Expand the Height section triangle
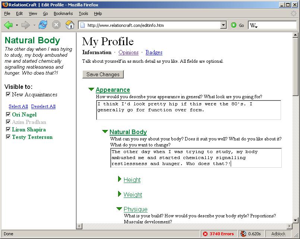The width and height of the screenshot is (300, 239). [x=120, y=179]
